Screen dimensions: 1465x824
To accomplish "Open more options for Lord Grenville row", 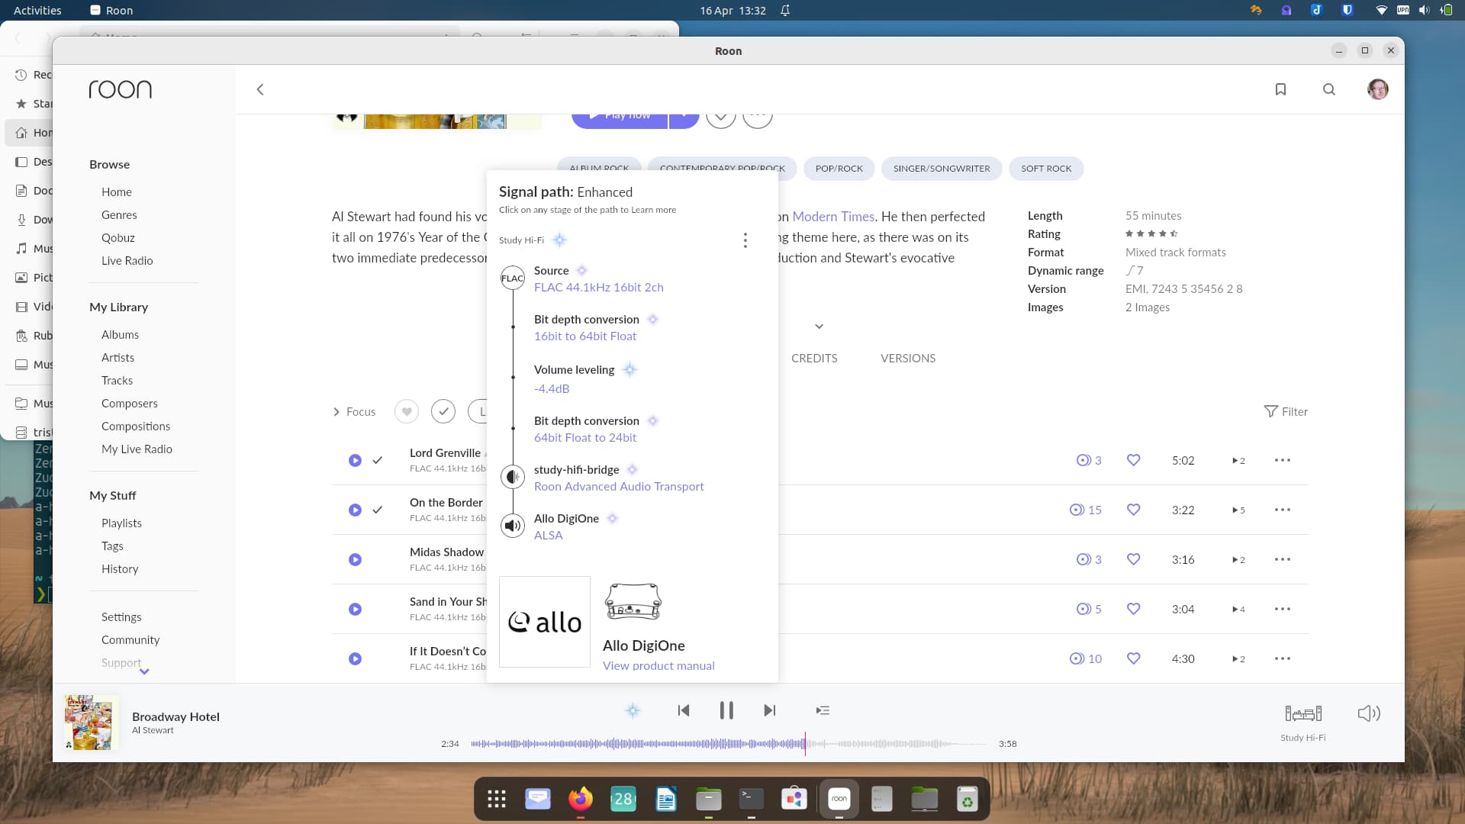I will (x=1282, y=460).
